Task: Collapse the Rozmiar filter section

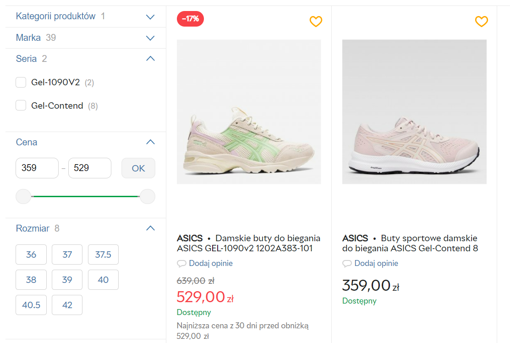Action: click(x=150, y=228)
